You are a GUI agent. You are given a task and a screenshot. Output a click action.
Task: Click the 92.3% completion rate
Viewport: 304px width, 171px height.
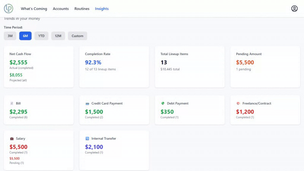coord(93,62)
